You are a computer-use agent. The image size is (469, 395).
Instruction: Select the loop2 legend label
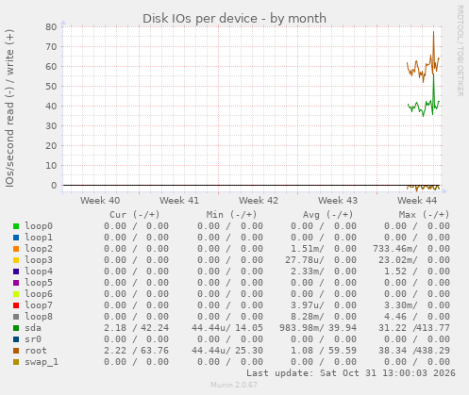39,249
